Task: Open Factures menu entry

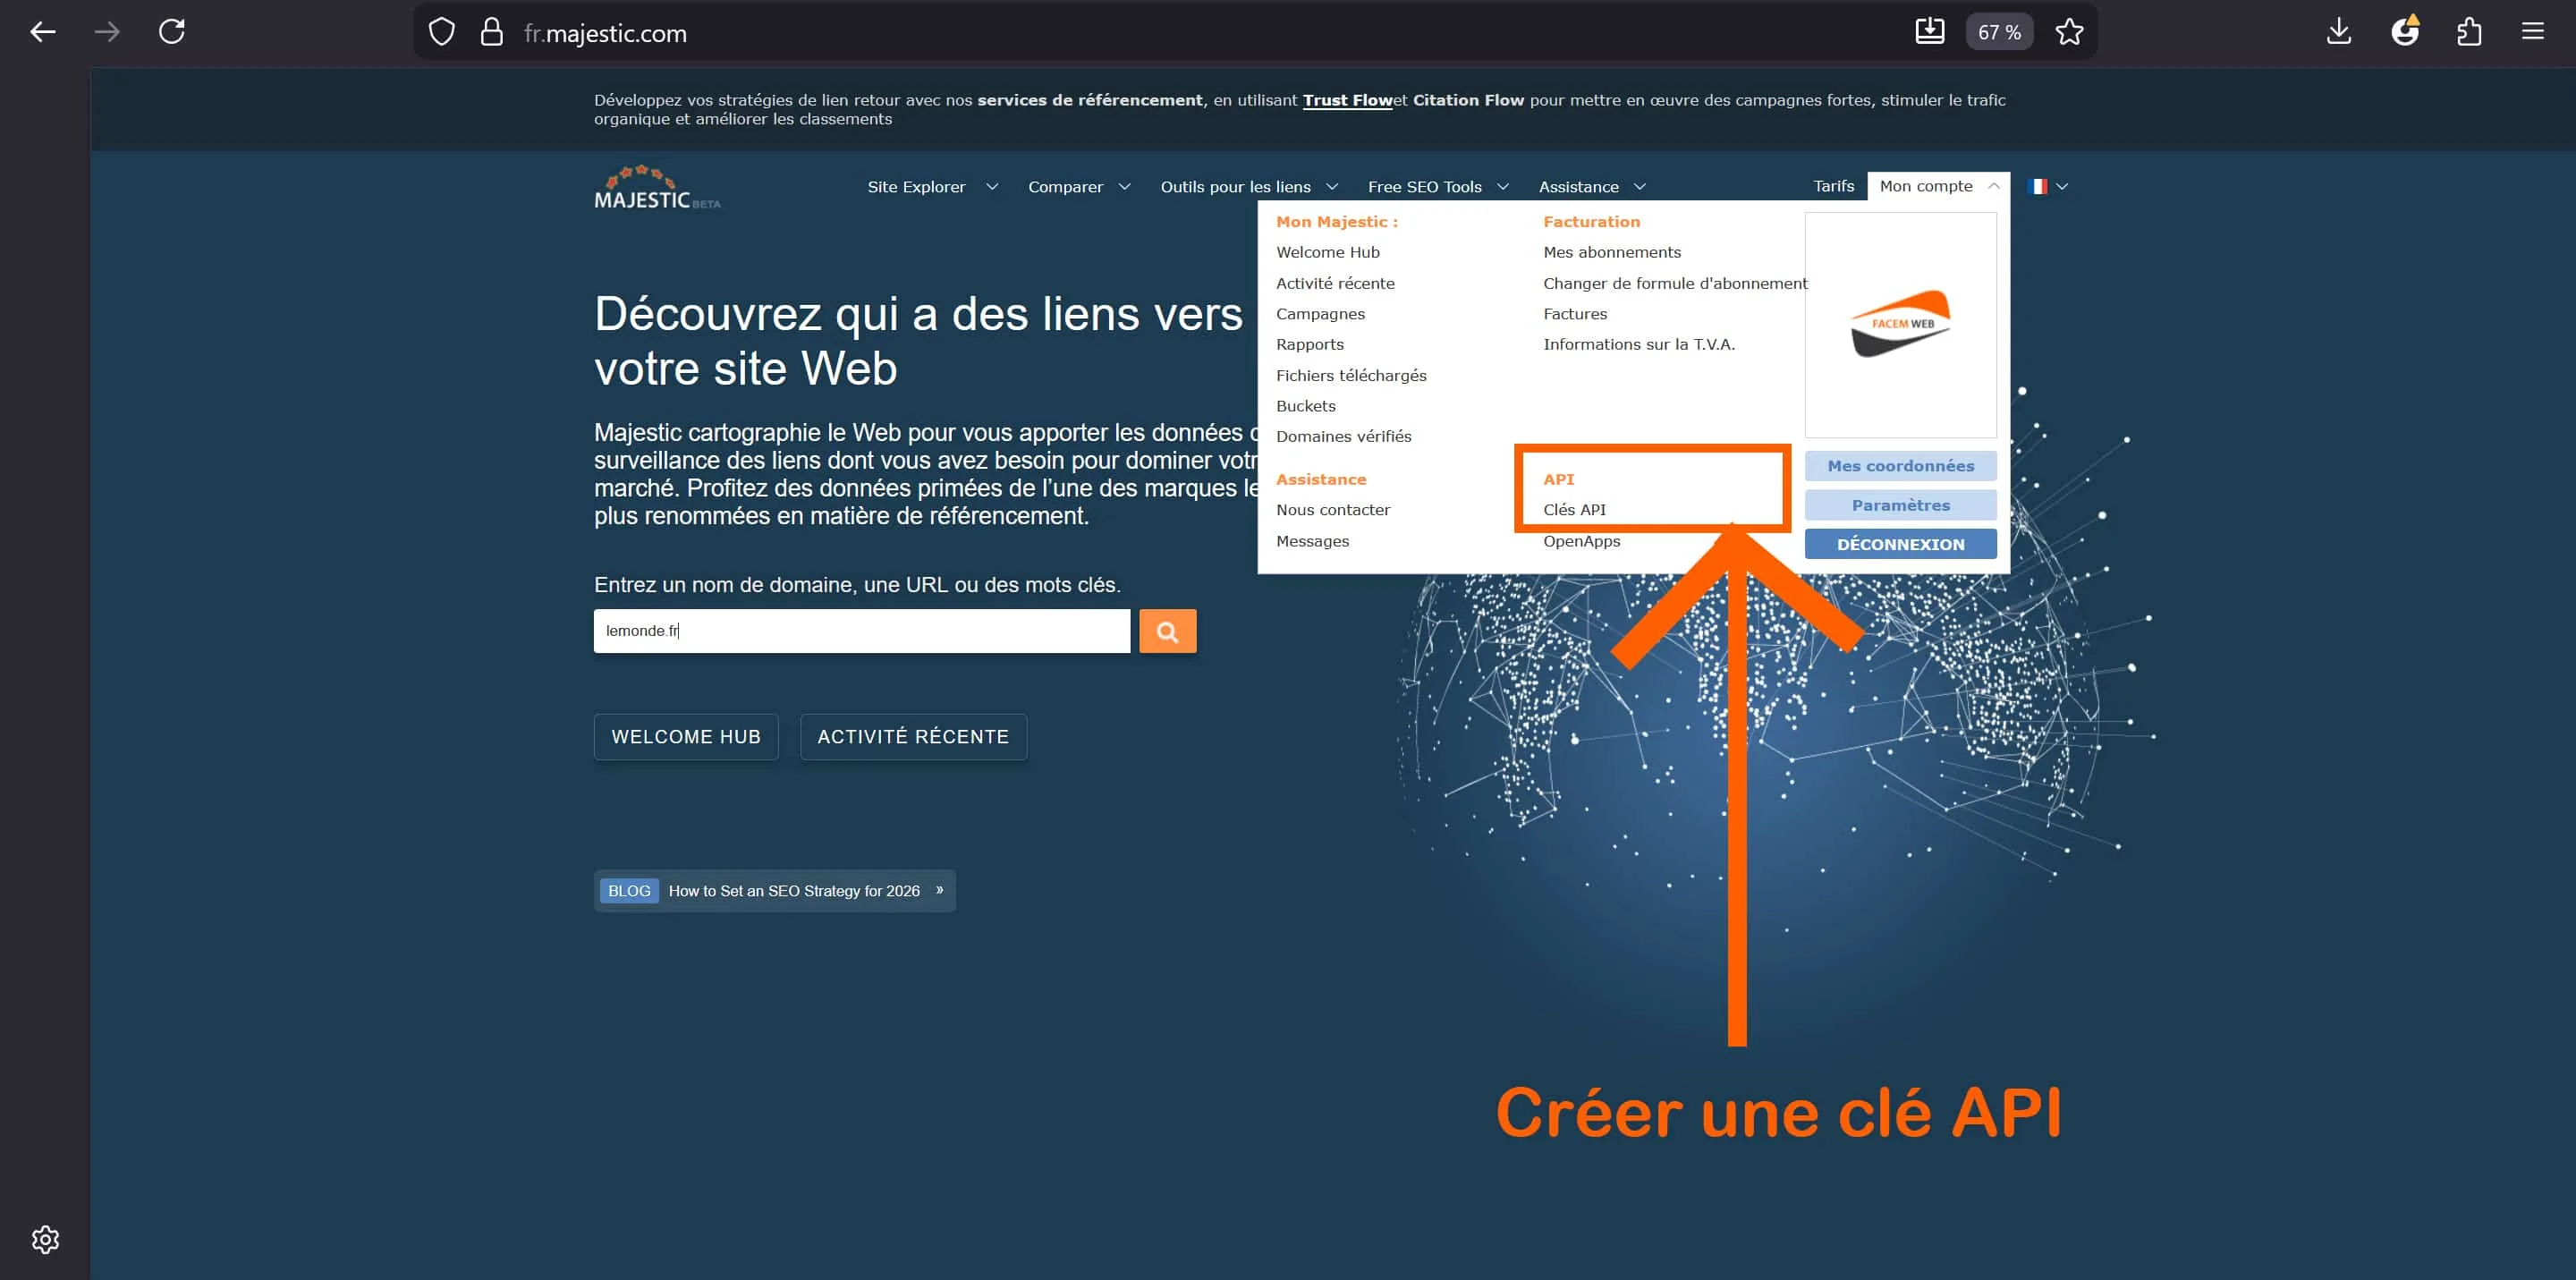Action: pos(1575,314)
